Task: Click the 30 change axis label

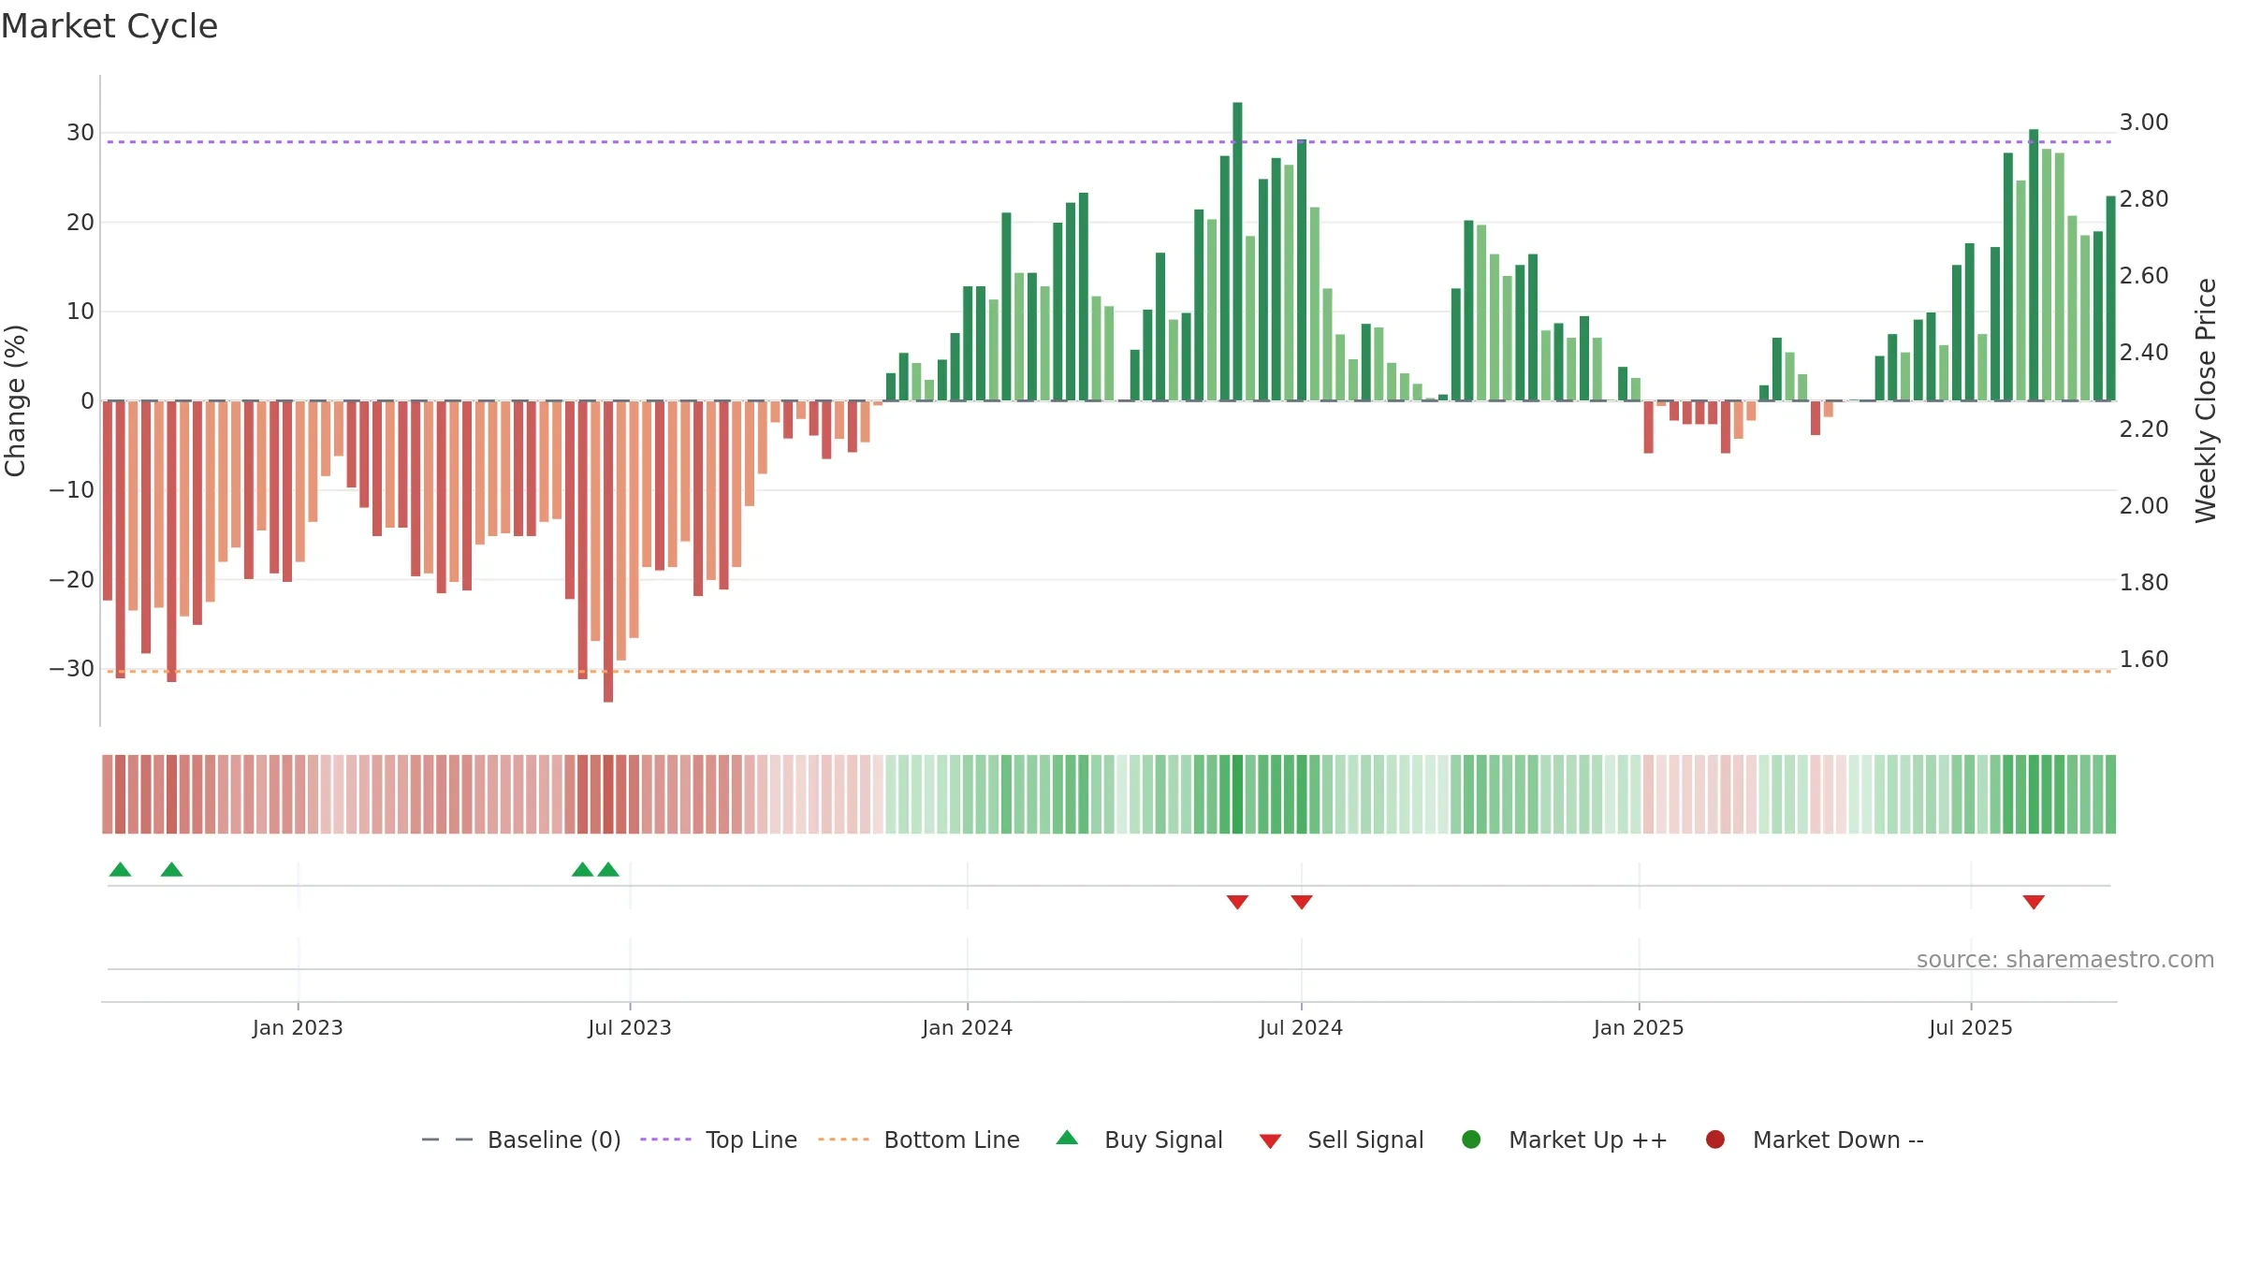Action: tap(80, 133)
